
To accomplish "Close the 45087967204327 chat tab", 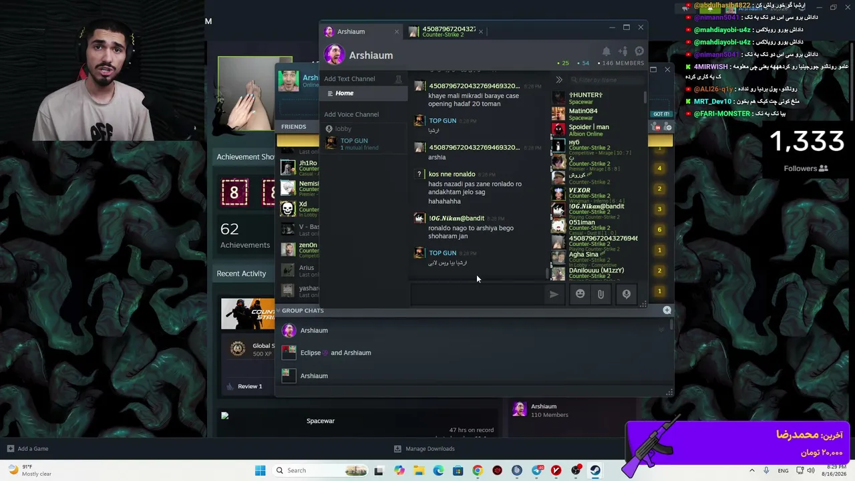I will point(480,31).
